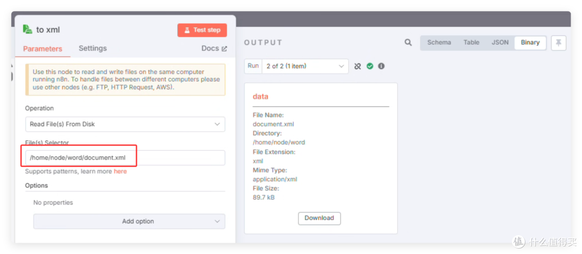Click the 'xml' file extension value

[x=258, y=161]
